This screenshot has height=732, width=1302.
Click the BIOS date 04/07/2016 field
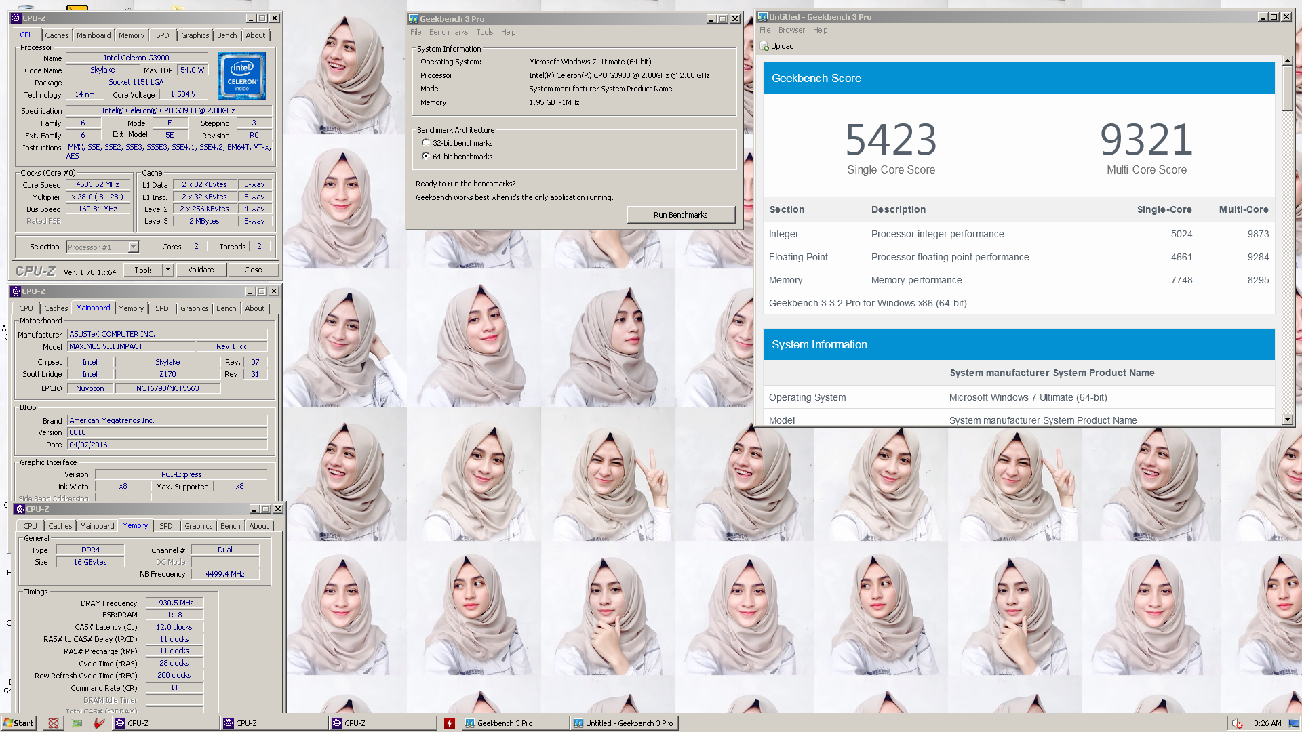[x=167, y=445]
